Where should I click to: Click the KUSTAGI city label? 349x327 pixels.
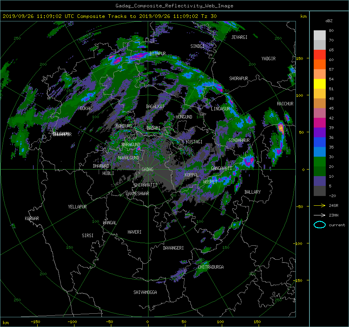(x=194, y=142)
